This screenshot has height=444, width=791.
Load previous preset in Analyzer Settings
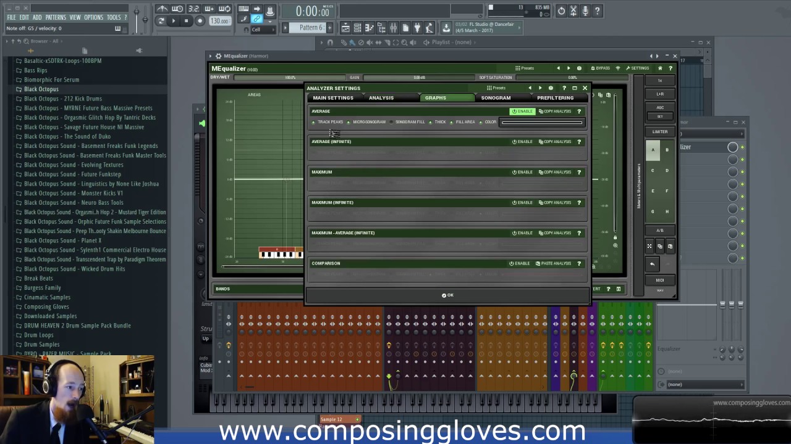530,88
